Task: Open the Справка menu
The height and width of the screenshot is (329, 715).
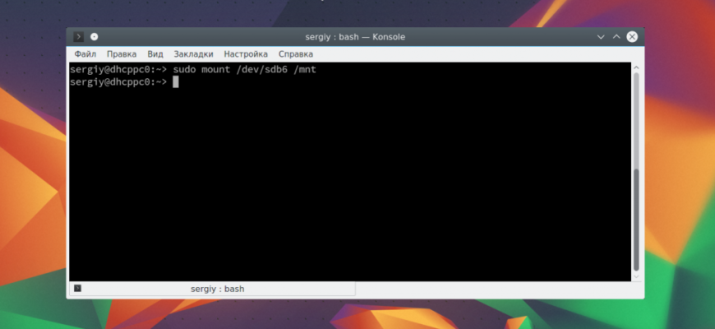Action: click(296, 53)
